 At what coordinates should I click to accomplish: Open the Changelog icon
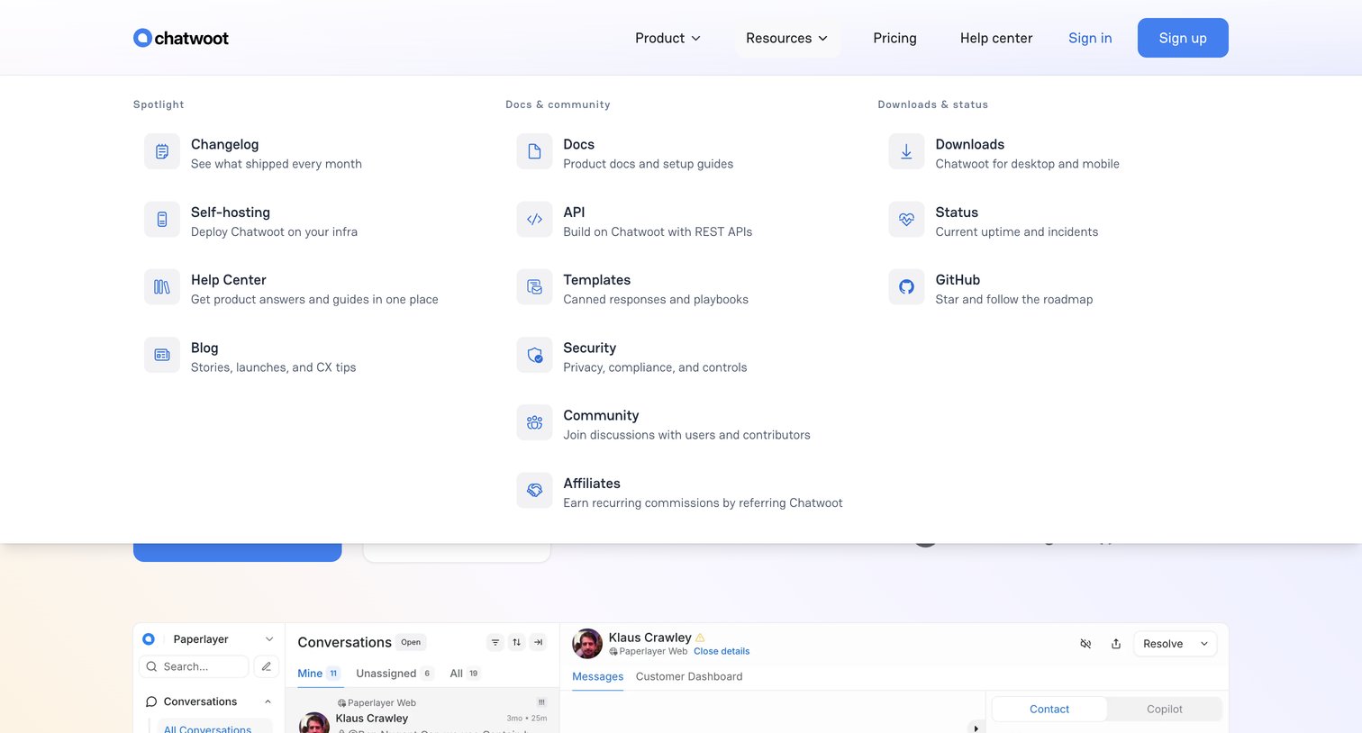(162, 151)
